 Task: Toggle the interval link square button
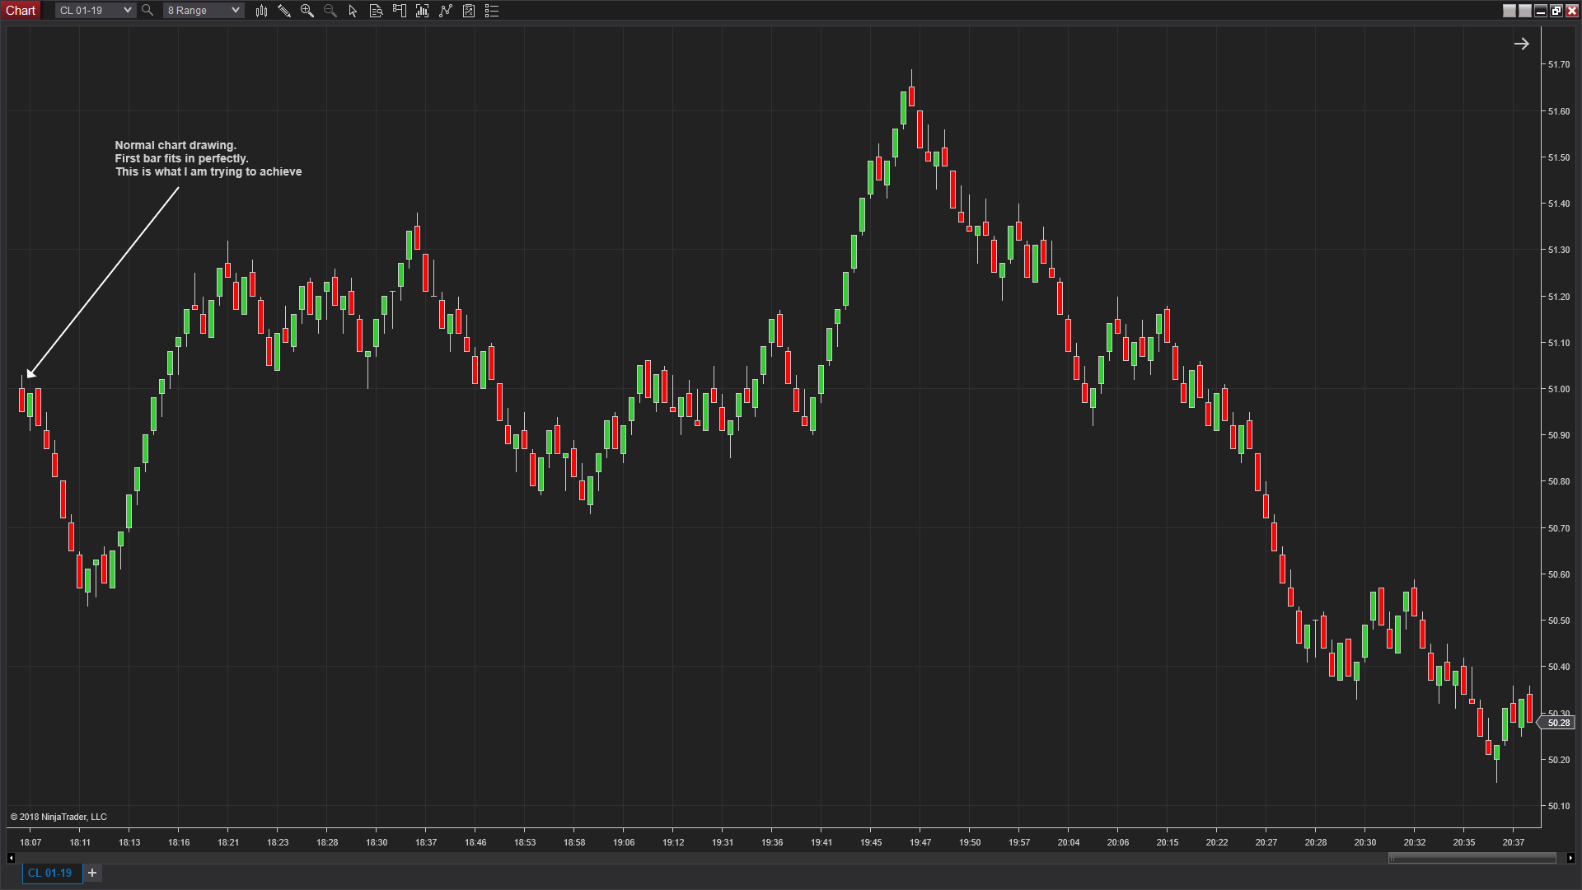click(x=1525, y=11)
